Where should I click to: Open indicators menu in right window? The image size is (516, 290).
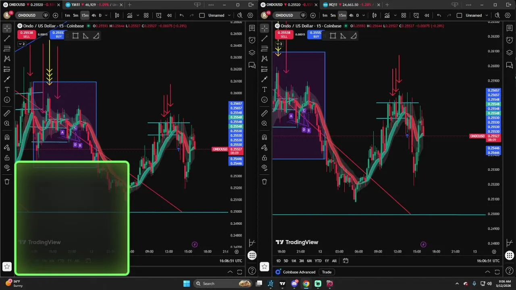pos(387,15)
